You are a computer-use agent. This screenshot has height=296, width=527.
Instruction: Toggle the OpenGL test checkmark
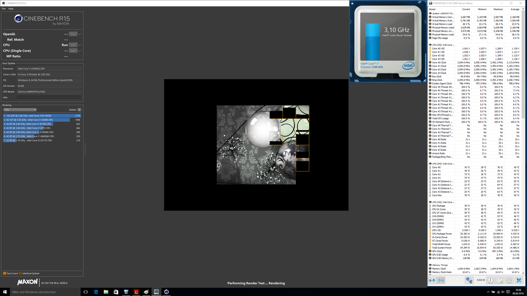pyautogui.click(x=80, y=34)
